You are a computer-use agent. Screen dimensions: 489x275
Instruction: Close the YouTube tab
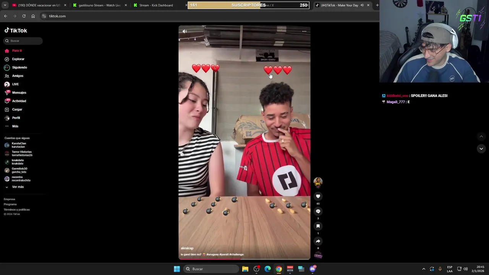point(65,5)
